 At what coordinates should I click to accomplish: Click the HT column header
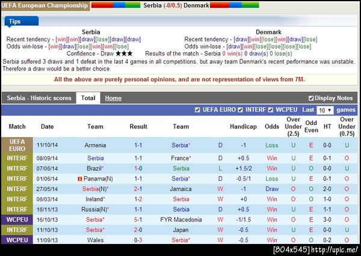327,127
